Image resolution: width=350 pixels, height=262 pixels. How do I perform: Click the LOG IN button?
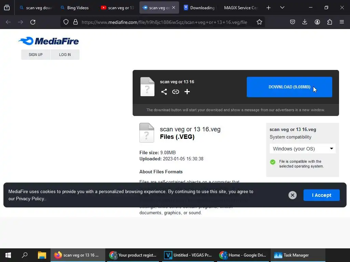(65, 55)
